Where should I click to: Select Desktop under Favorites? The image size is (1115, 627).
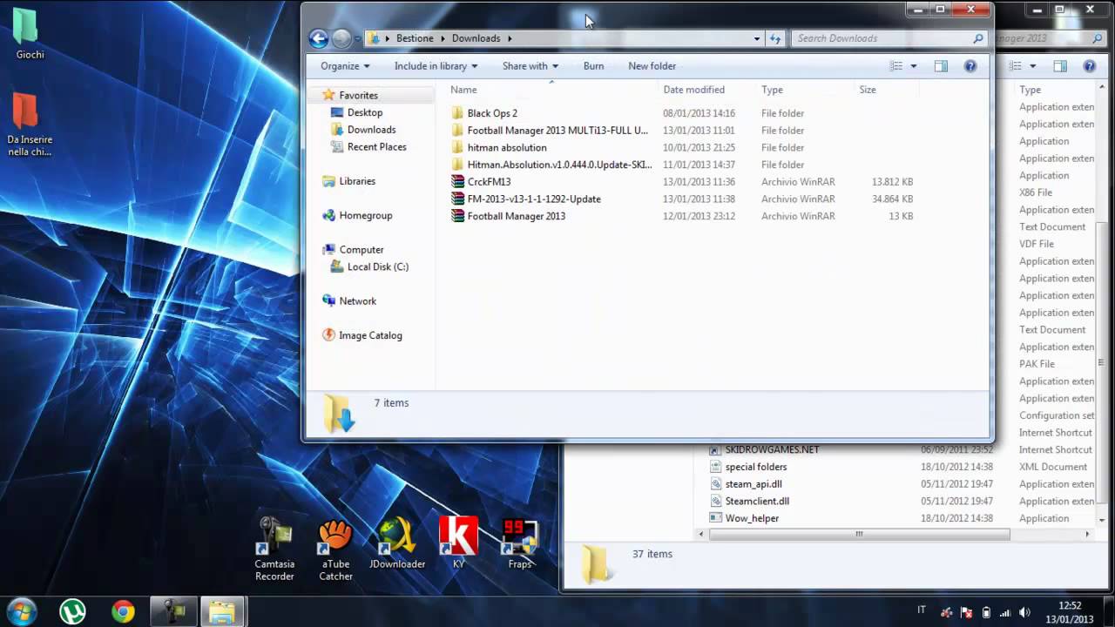364,112
